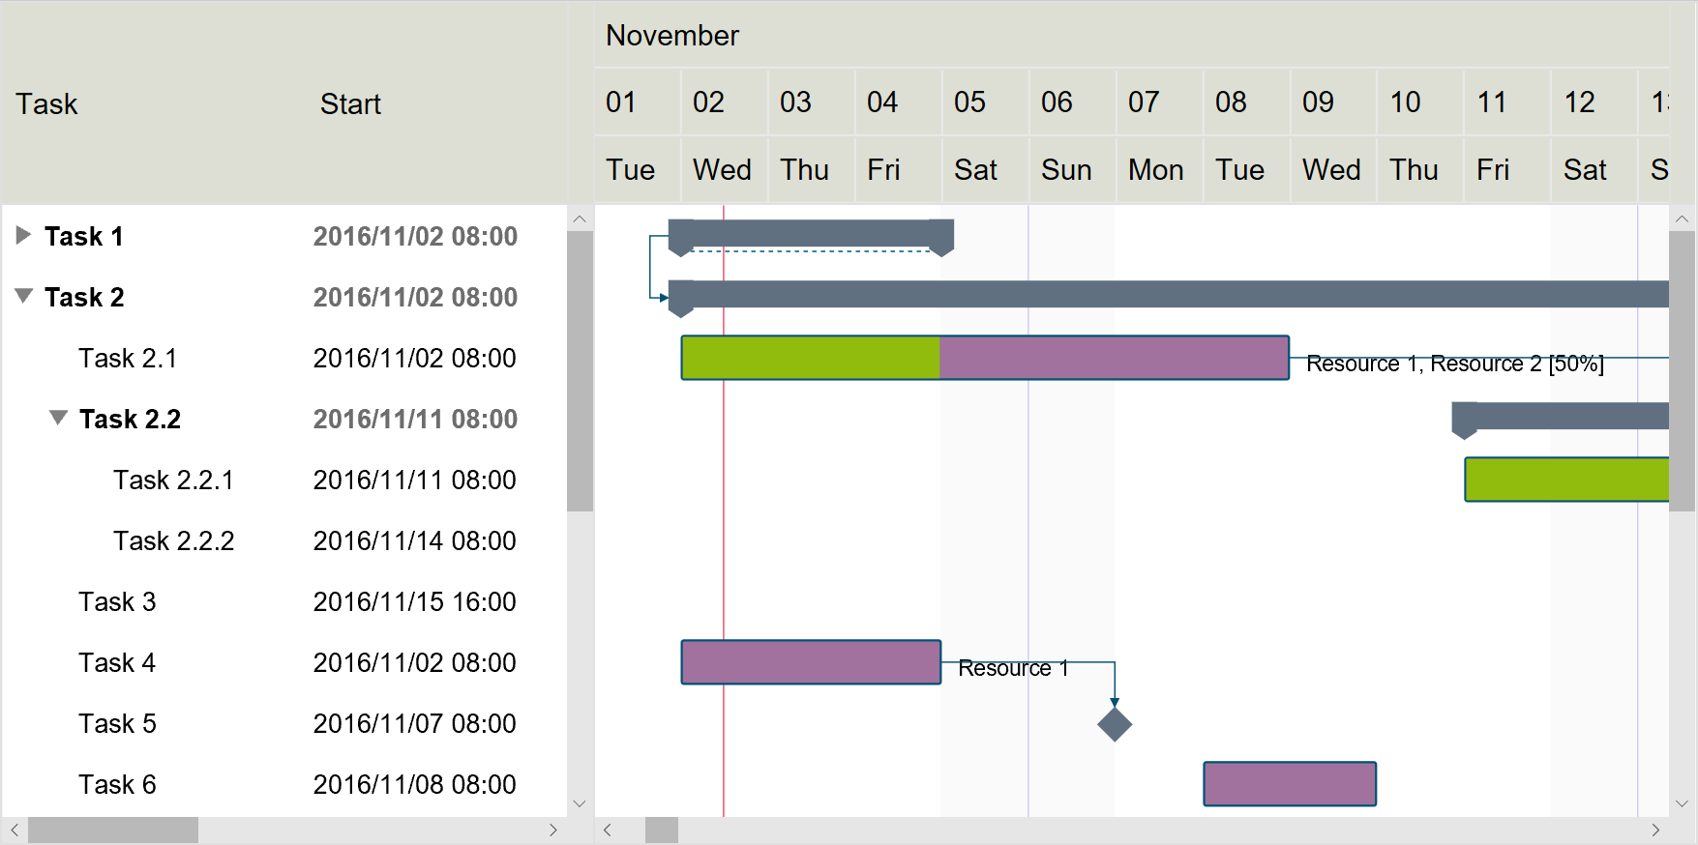The width and height of the screenshot is (1698, 845).
Task: Select the Task column header
Action: click(46, 103)
